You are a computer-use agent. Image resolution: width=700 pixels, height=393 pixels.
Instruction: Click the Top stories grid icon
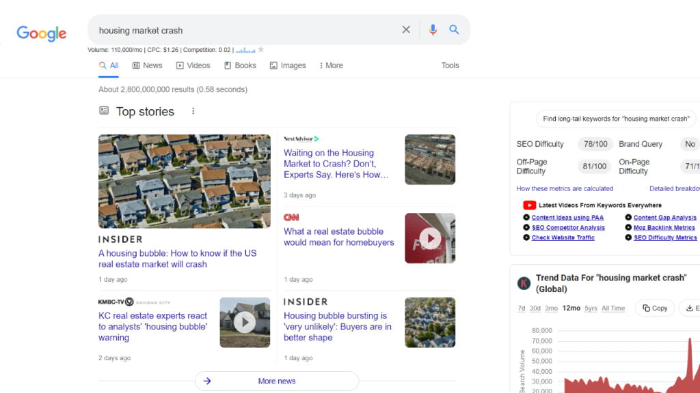point(103,111)
